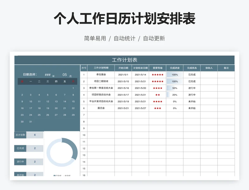Screen dimensions: 249x190
Task: Select the month field showing 05
Action: tap(65, 75)
